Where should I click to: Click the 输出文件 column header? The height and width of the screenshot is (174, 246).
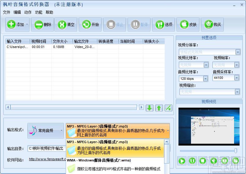85,41
